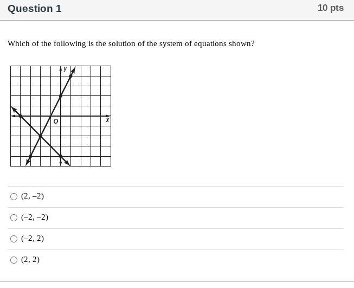Click the origin "O" label on graph
The image size is (354, 288).
(55, 121)
